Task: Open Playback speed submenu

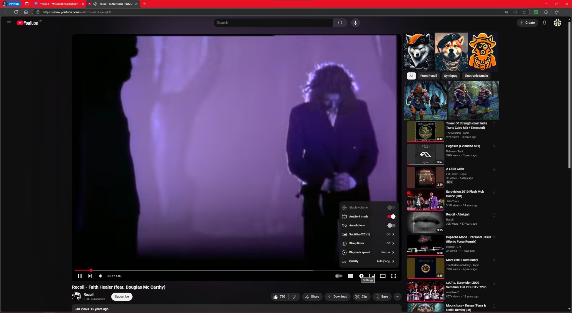Action: pyautogui.click(x=369, y=252)
